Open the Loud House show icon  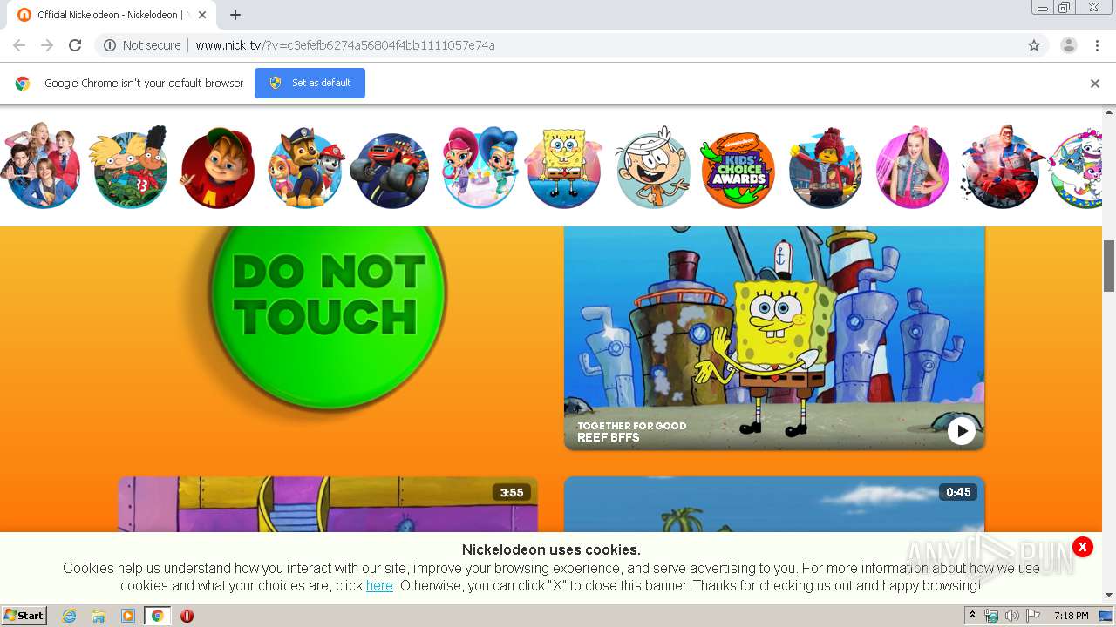pos(652,167)
